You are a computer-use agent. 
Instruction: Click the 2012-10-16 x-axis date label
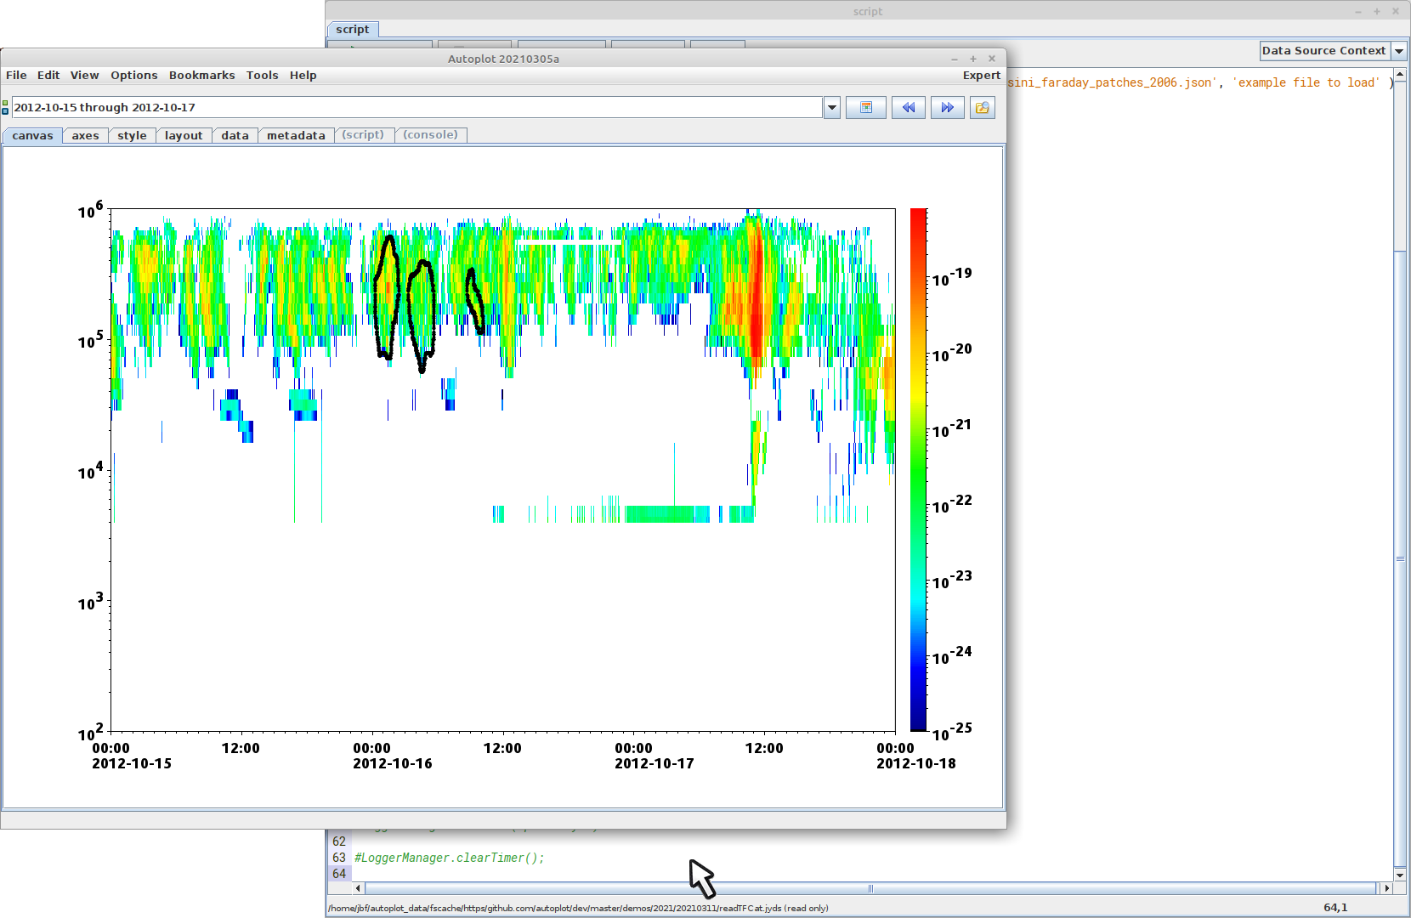click(x=393, y=763)
